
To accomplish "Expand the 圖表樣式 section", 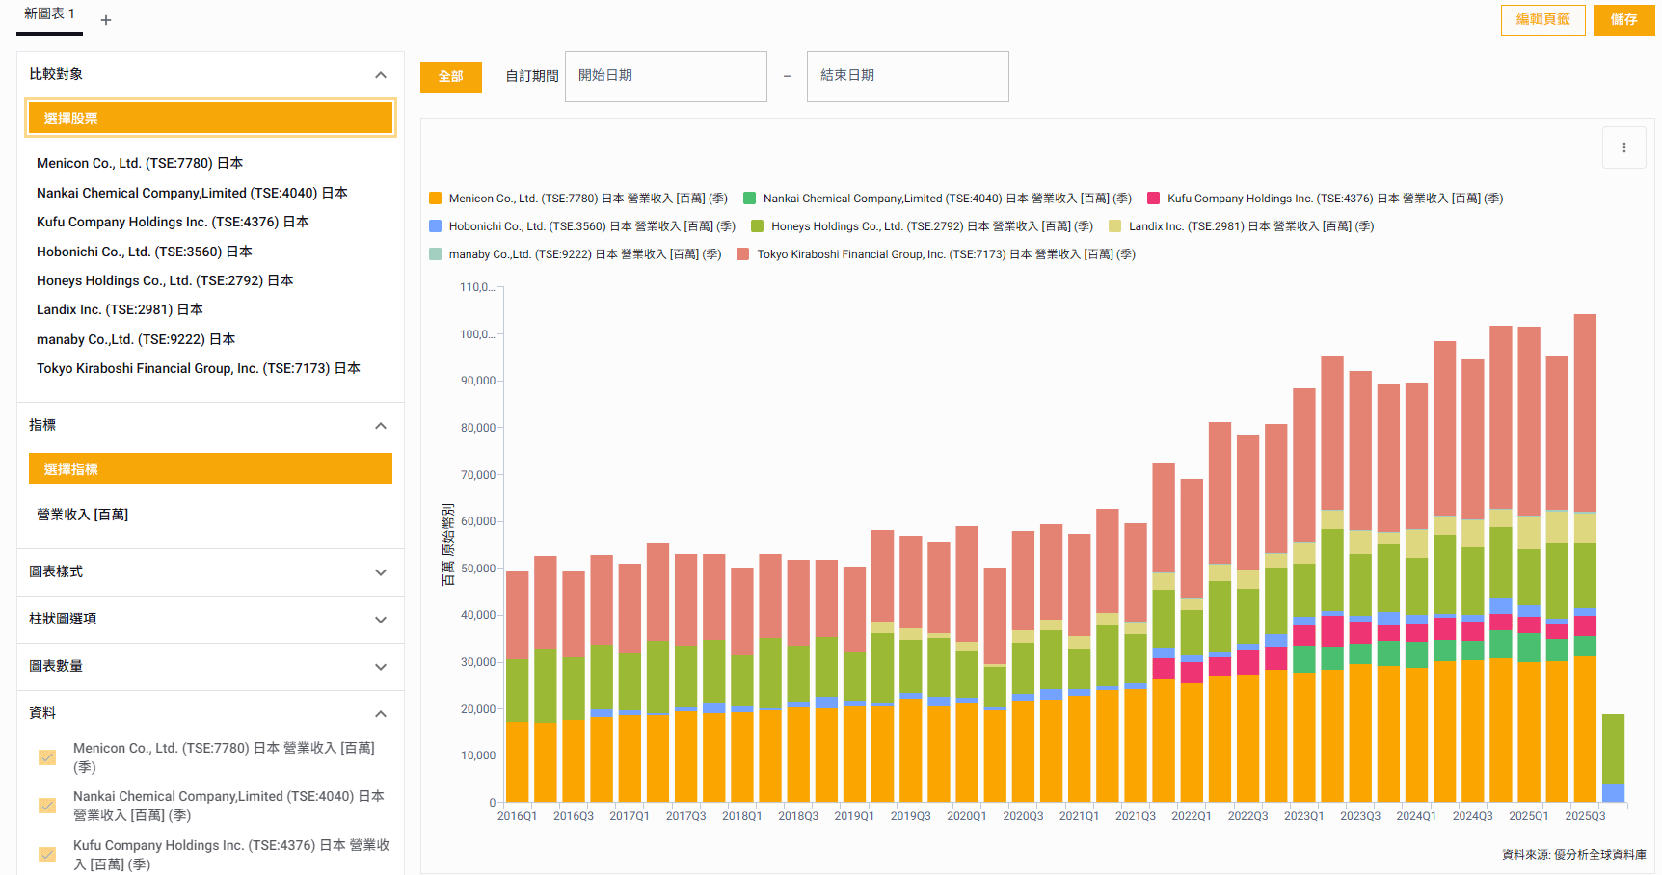I will (x=380, y=572).
